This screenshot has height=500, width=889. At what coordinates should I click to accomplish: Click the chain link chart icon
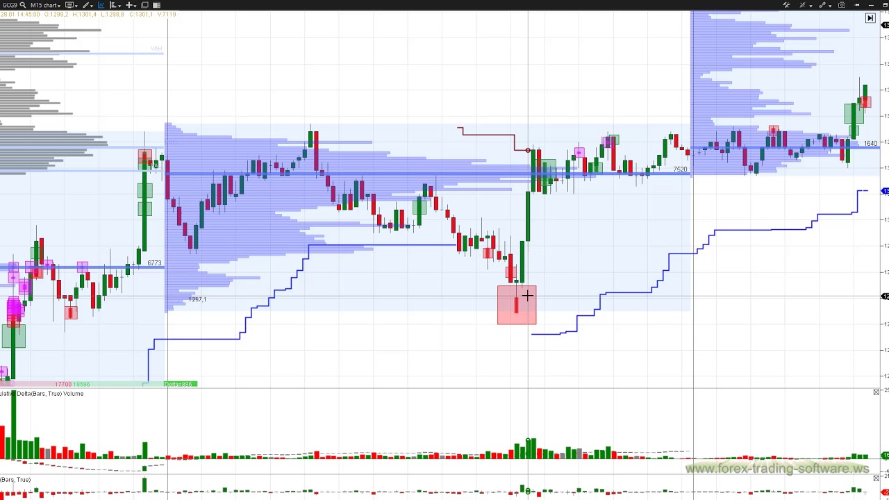tap(822, 5)
